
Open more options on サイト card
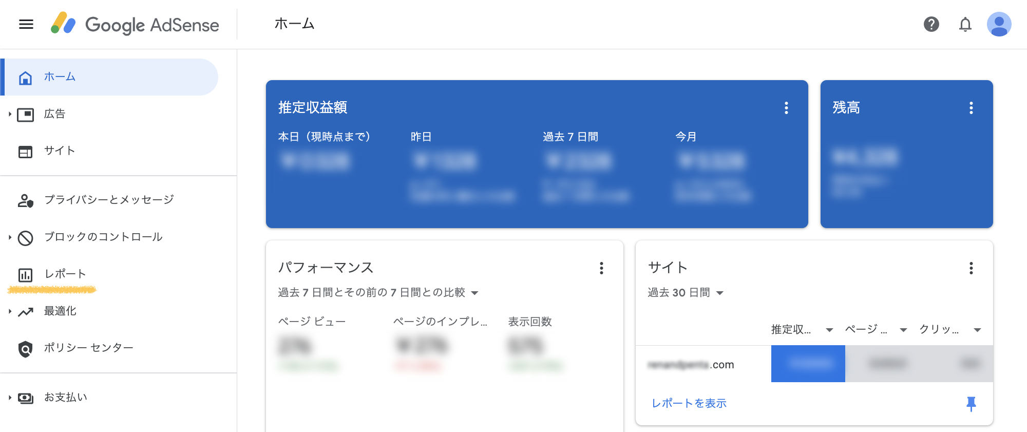(971, 268)
